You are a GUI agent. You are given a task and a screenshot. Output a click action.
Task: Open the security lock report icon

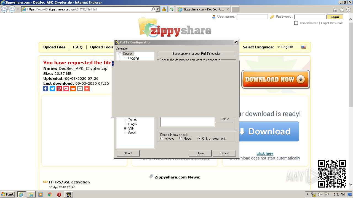tap(164, 9)
